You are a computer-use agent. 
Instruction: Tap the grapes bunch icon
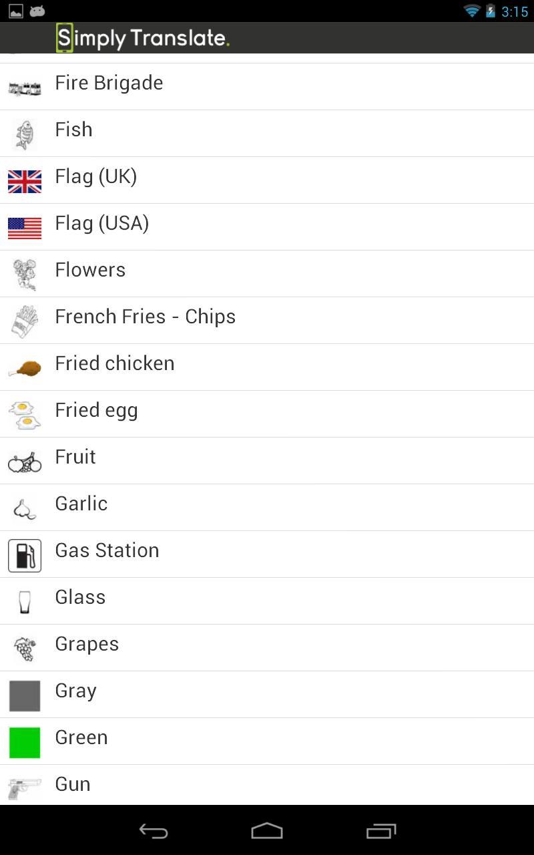[25, 649]
